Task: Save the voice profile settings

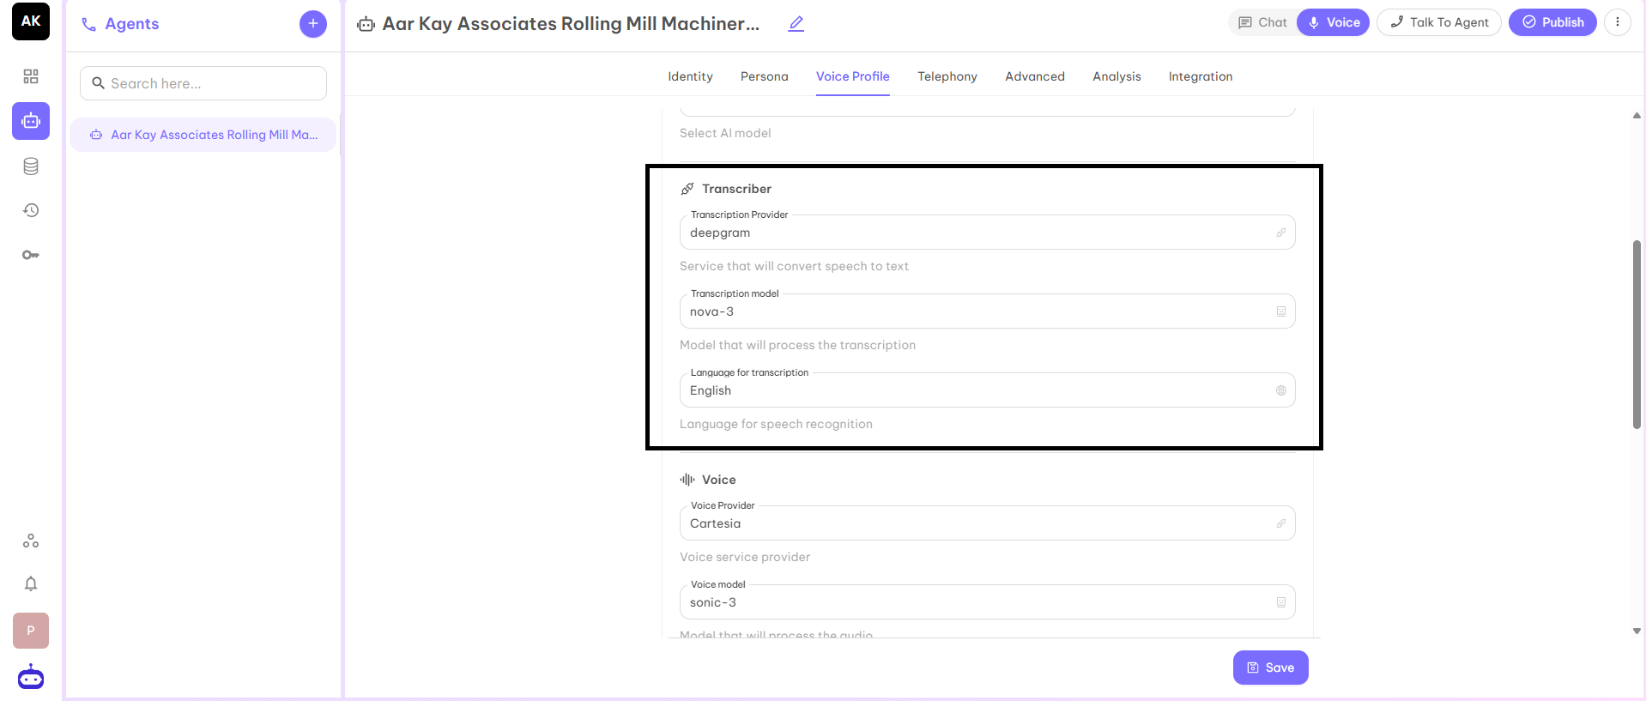Action: pyautogui.click(x=1270, y=668)
